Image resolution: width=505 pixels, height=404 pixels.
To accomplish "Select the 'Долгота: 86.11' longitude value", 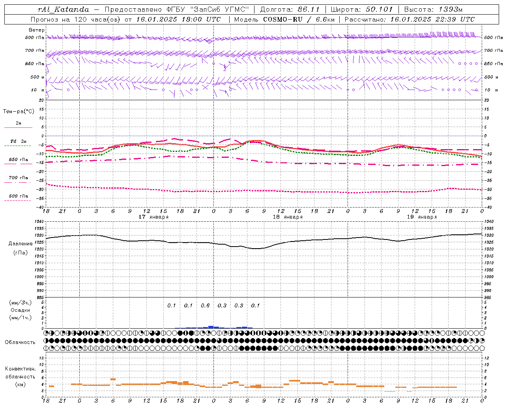I will (290, 9).
